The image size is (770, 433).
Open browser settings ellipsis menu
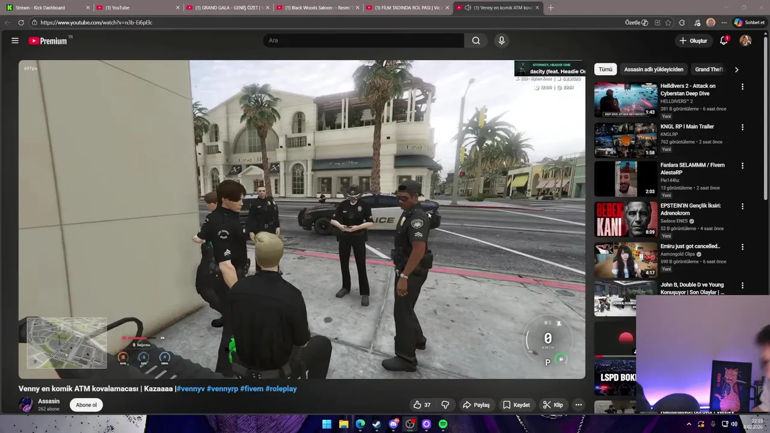tap(724, 22)
